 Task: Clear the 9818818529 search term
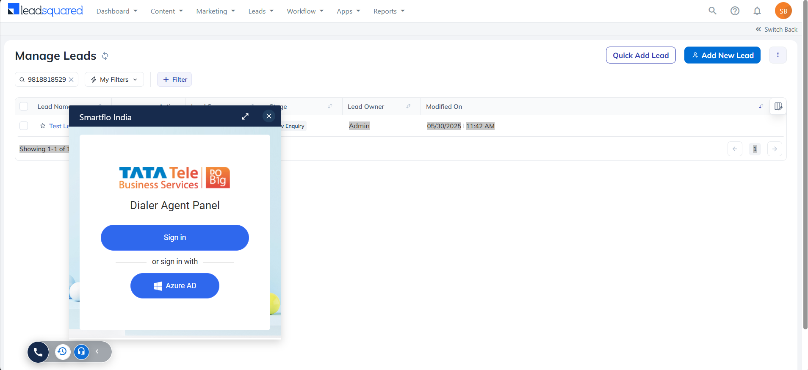(x=71, y=80)
